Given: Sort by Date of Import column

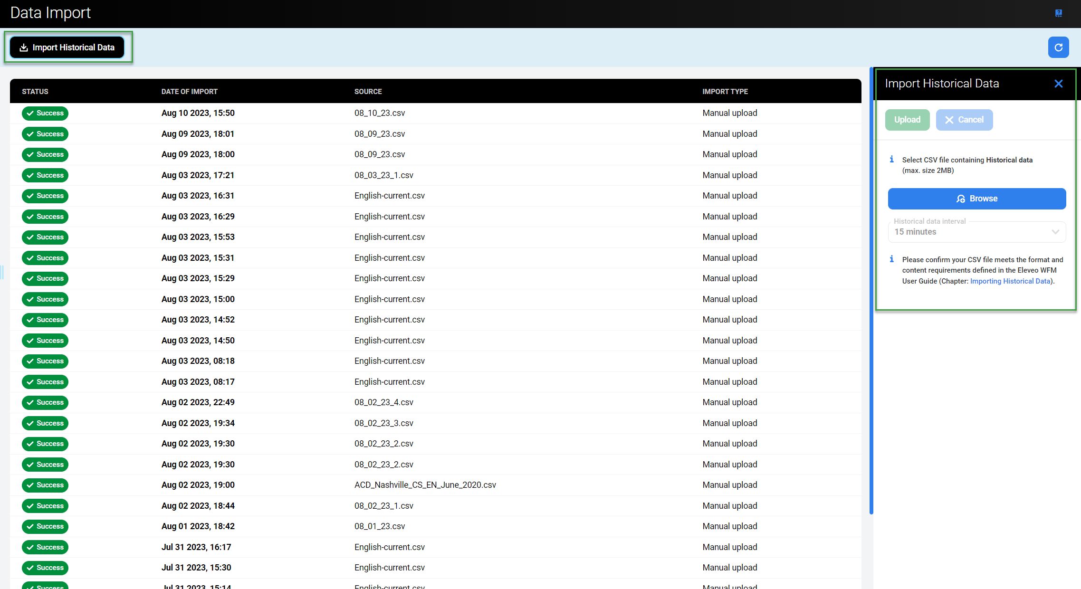Looking at the screenshot, I should pyautogui.click(x=189, y=92).
